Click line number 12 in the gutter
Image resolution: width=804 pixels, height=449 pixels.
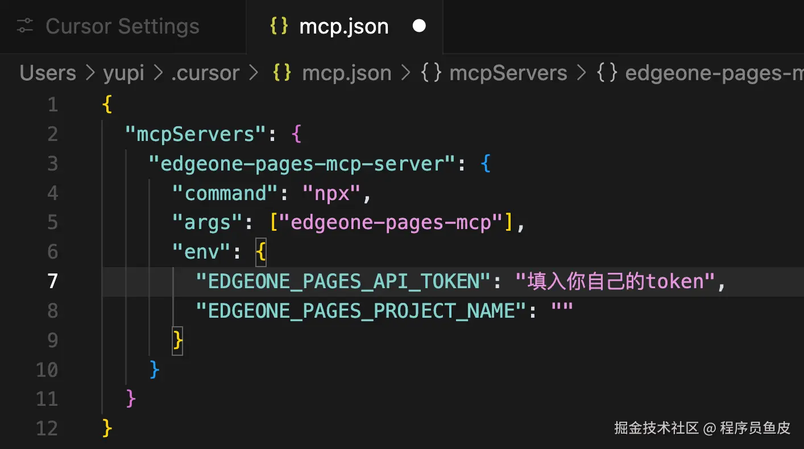pyautogui.click(x=47, y=428)
